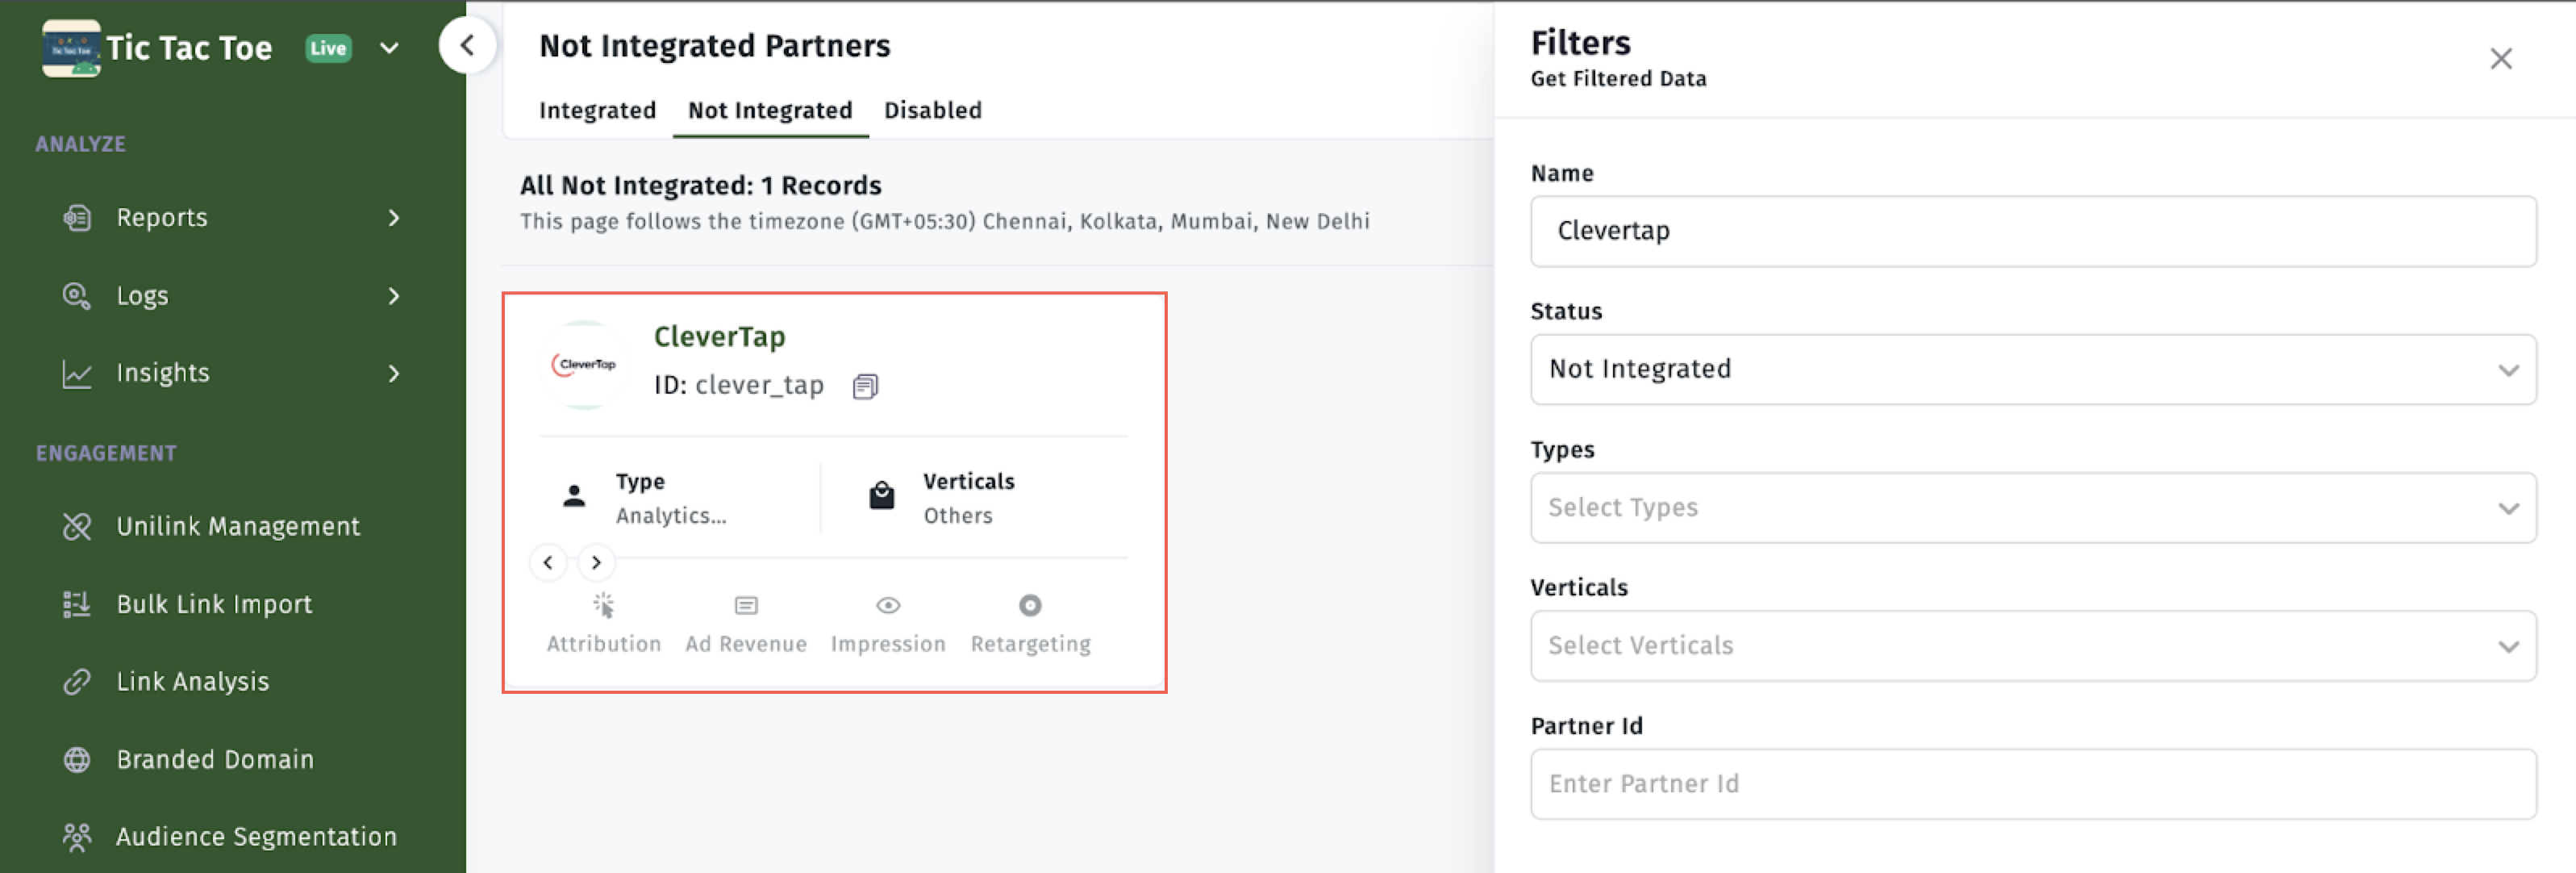Click the Audience Segmentation people icon
Viewport: 2576px width, 873px height.
pyautogui.click(x=77, y=837)
